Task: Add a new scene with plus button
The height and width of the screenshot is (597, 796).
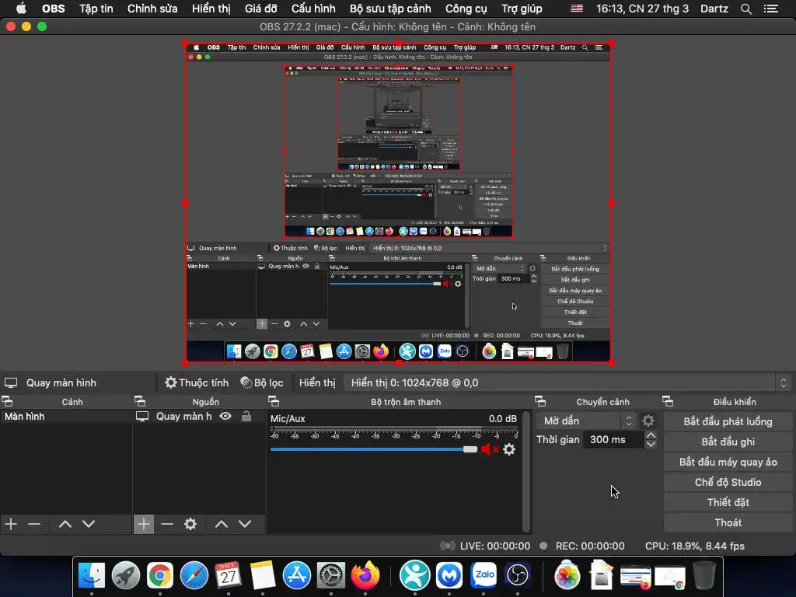Action: pyautogui.click(x=11, y=524)
